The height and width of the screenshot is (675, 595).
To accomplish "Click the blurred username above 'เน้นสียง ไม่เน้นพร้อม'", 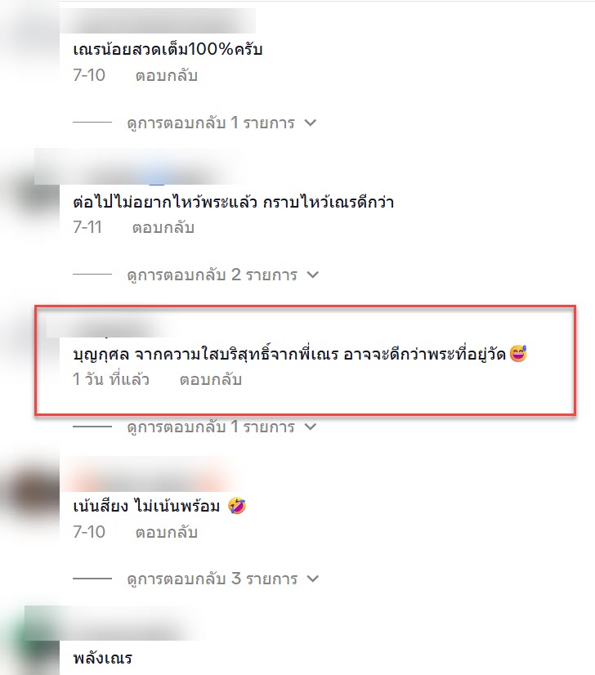I will (150, 475).
